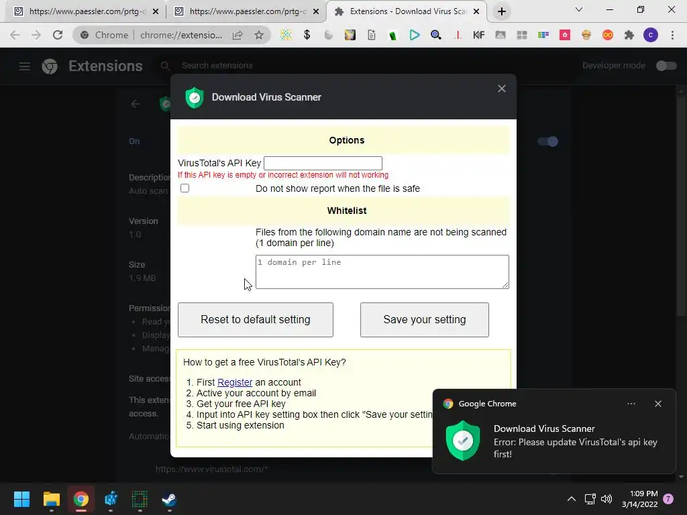Show hidden system tray icons
The height and width of the screenshot is (515, 687).
coord(572,499)
